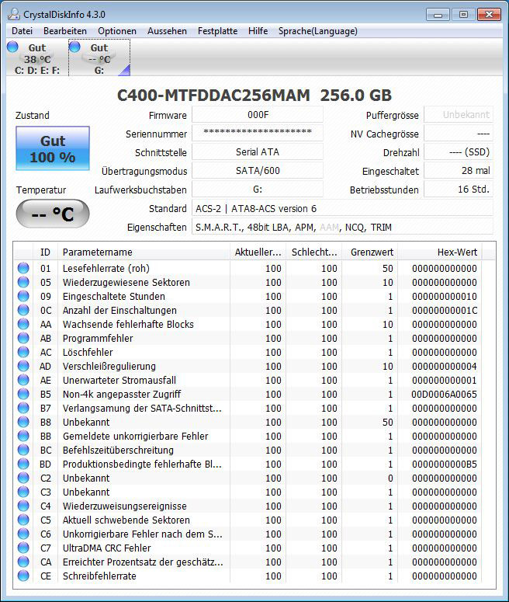Click status orb for Wiederzugewiesene Sektoren
509x602 pixels.
click(23, 282)
